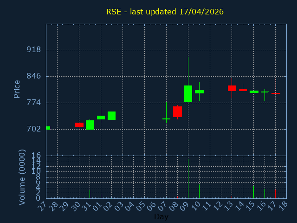297x223 pixels.
Task: Select the red candlestick on day 17
Action: [276, 93]
